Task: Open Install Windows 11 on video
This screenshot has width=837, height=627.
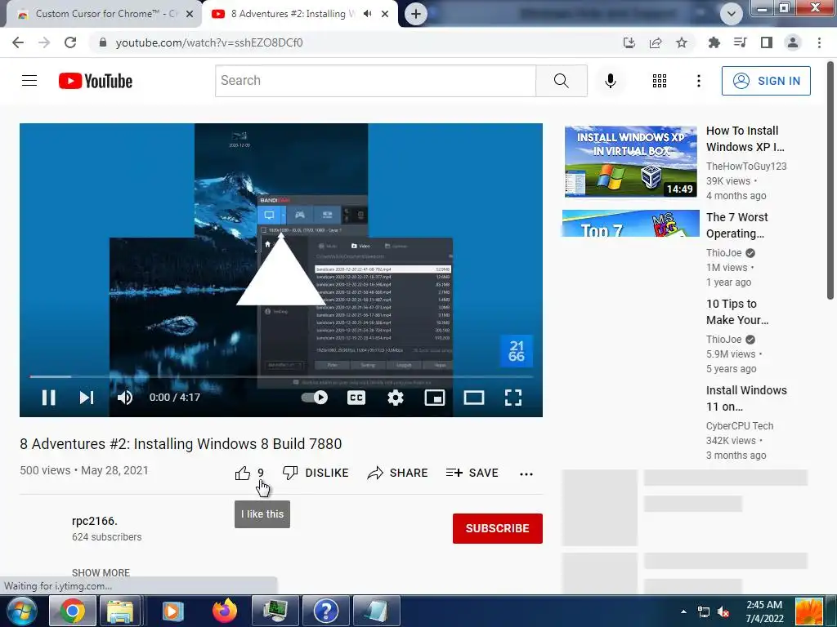Action: (746, 398)
